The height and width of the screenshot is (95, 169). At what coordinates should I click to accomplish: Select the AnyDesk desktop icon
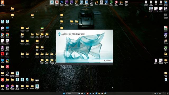2,80
